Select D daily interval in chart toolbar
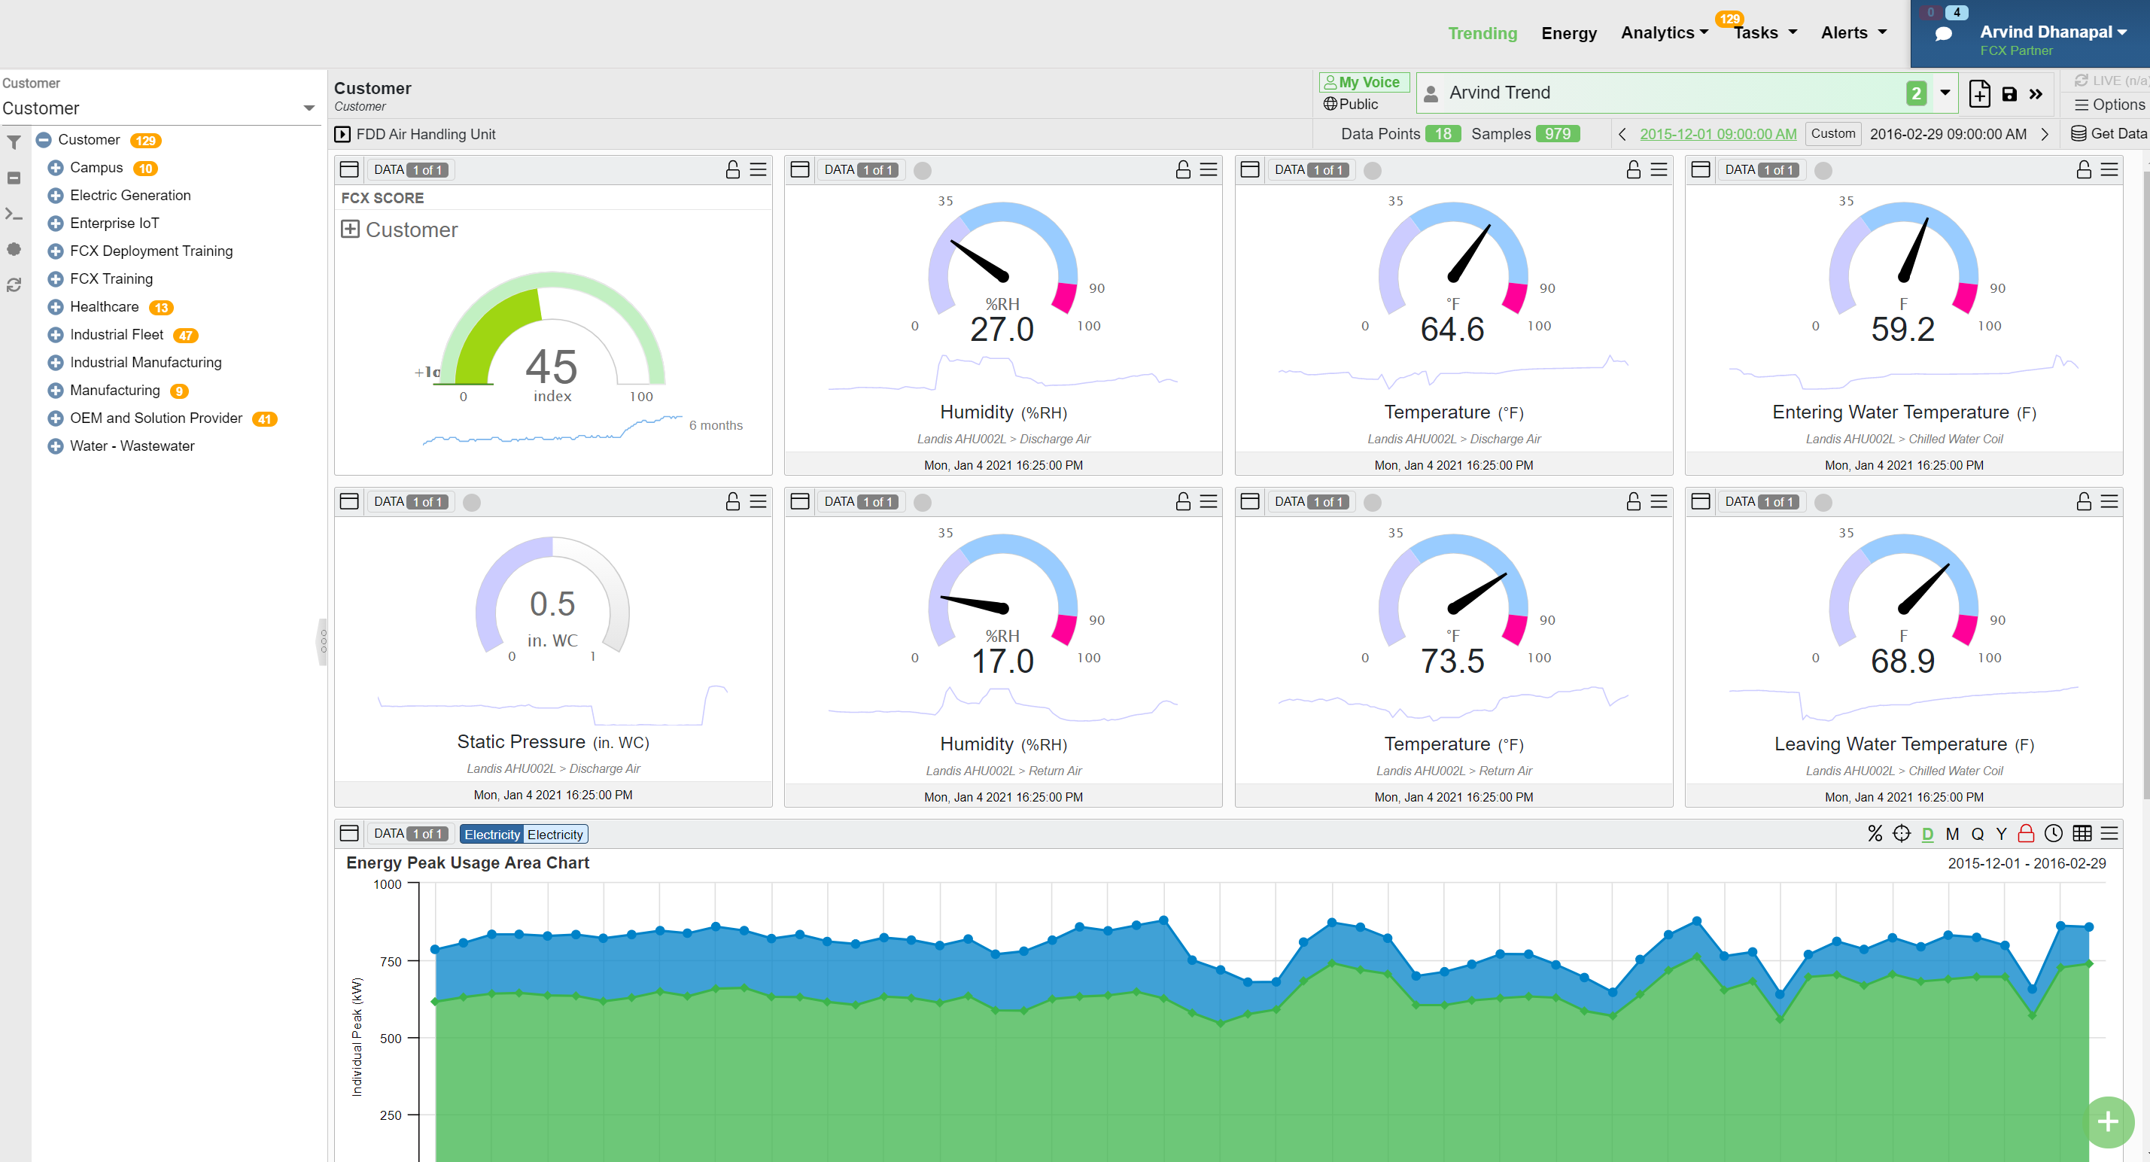 (x=1927, y=834)
